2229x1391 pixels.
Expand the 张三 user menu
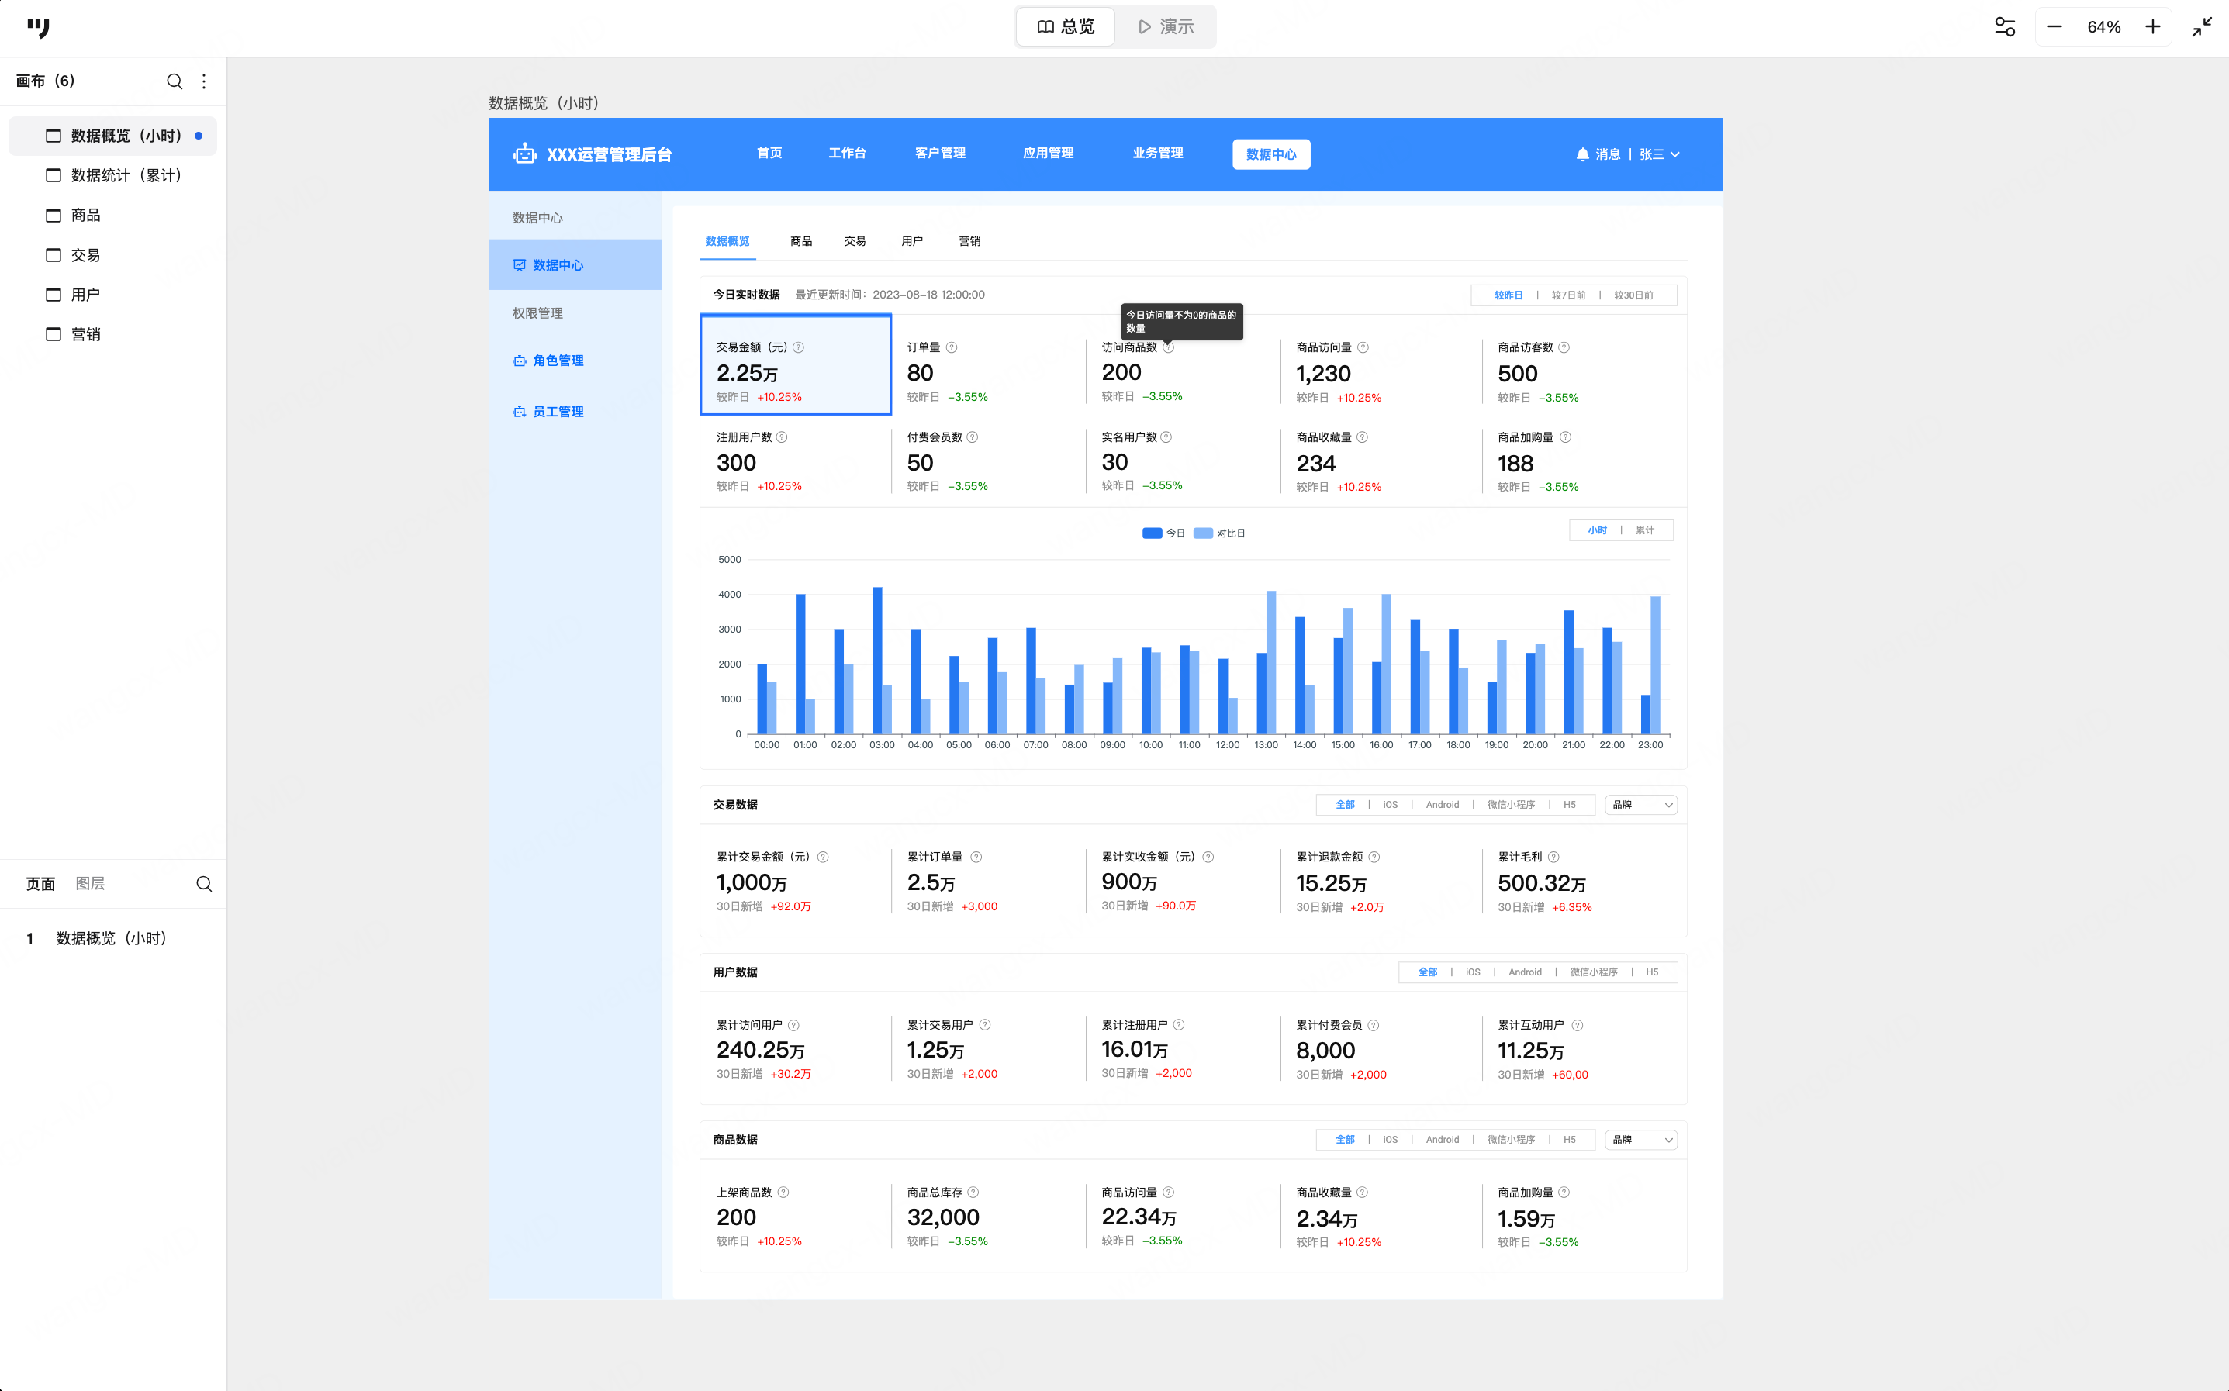click(1659, 154)
